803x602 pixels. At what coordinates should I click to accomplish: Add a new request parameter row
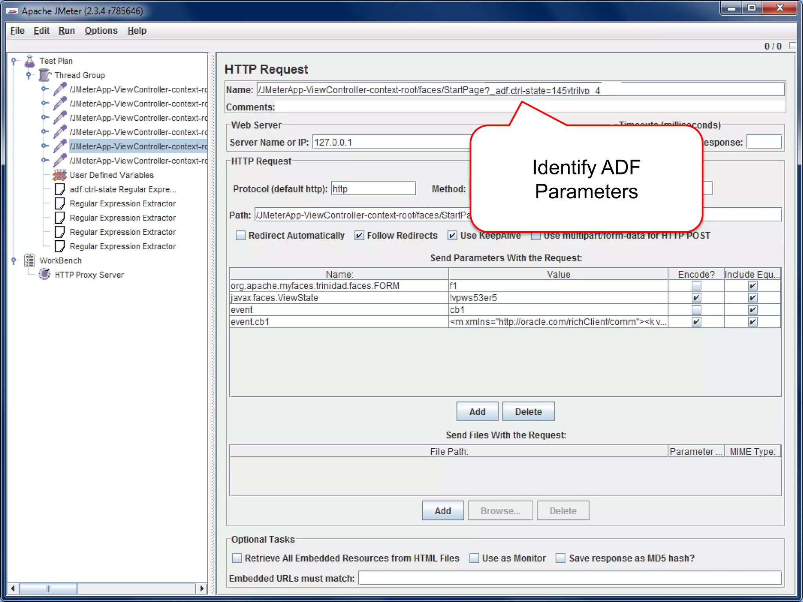click(x=477, y=412)
